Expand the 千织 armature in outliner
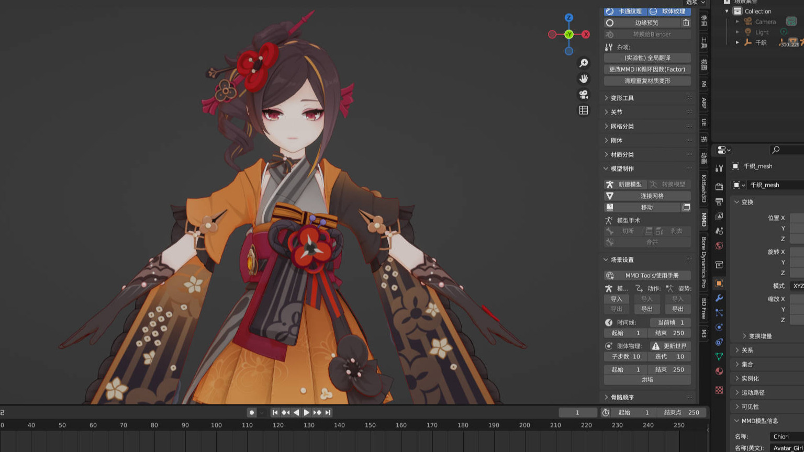Image resolution: width=804 pixels, height=452 pixels. pos(738,42)
